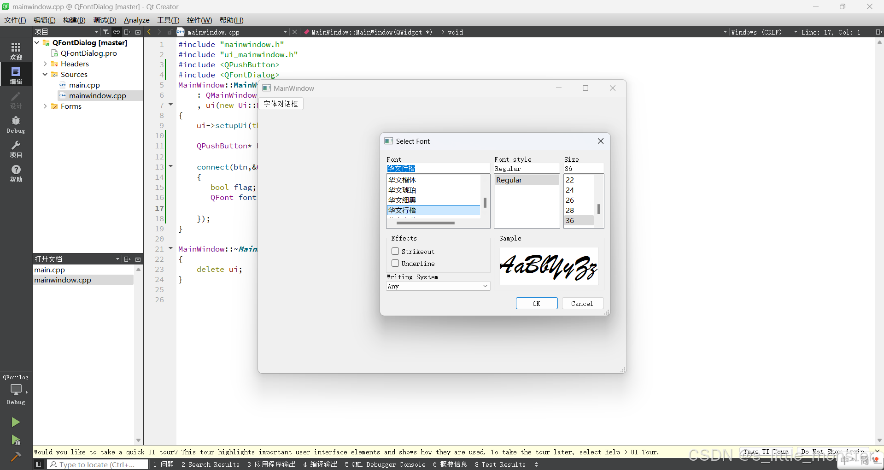Build project with the hammer icon
Image resolution: width=884 pixels, height=470 pixels.
[x=16, y=457]
